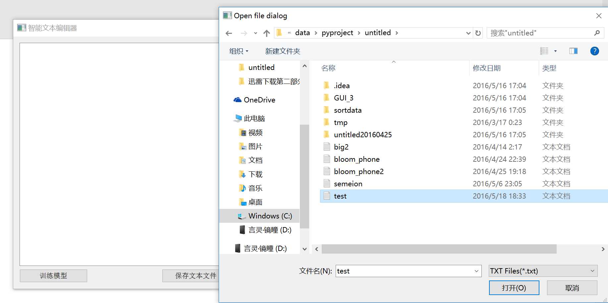The width and height of the screenshot is (608, 303).
Task: Sort by 类型 column header
Action: [549, 68]
